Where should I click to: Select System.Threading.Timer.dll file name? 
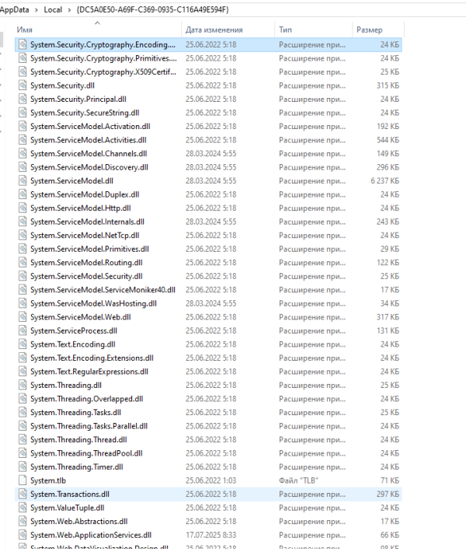(x=77, y=467)
